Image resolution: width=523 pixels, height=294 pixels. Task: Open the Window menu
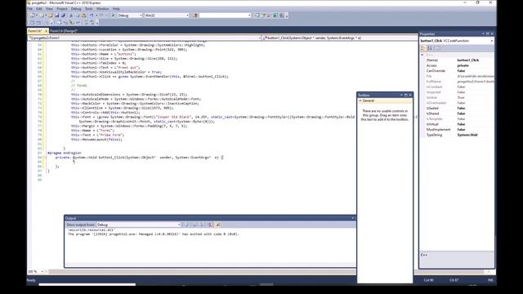click(x=102, y=9)
